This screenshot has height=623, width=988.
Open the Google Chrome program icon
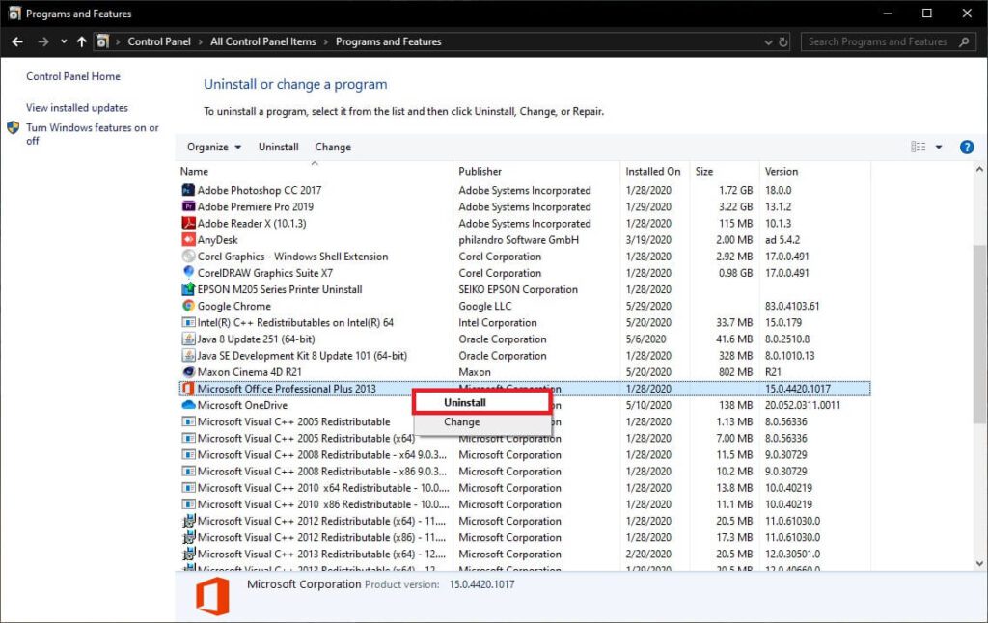(187, 306)
